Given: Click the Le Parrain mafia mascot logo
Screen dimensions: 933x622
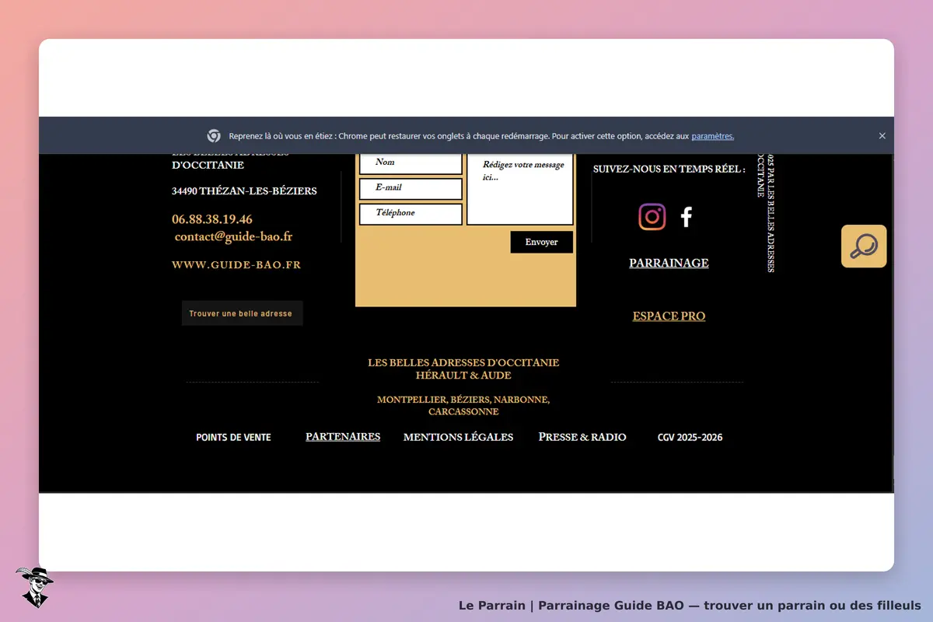Looking at the screenshot, I should [34, 587].
